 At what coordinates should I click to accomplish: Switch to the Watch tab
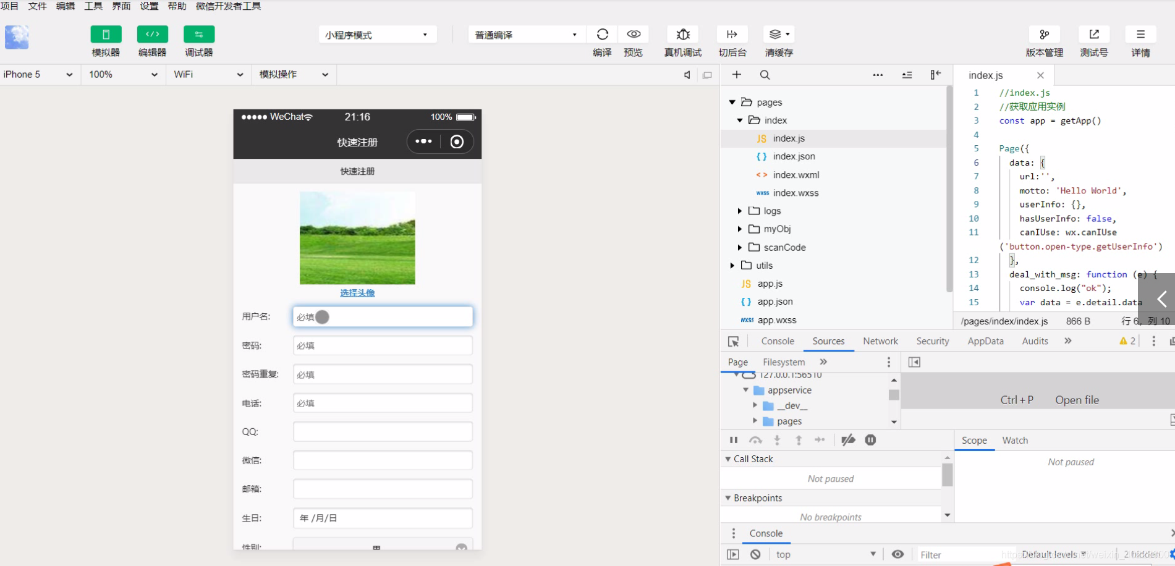coord(1015,441)
